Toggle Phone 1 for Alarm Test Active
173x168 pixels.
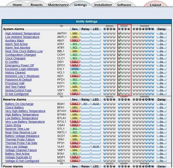[134, 44]
